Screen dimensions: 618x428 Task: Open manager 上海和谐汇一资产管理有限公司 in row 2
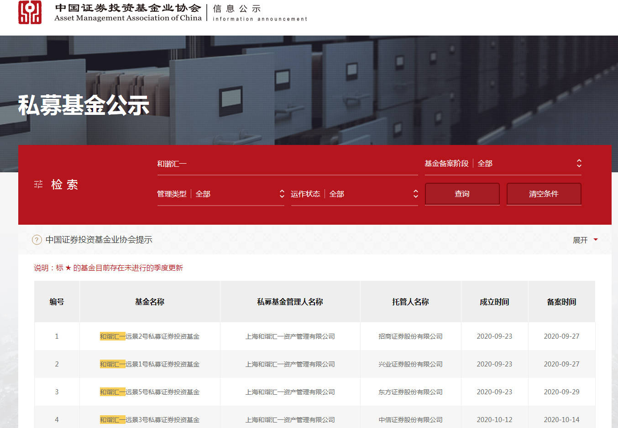point(290,364)
